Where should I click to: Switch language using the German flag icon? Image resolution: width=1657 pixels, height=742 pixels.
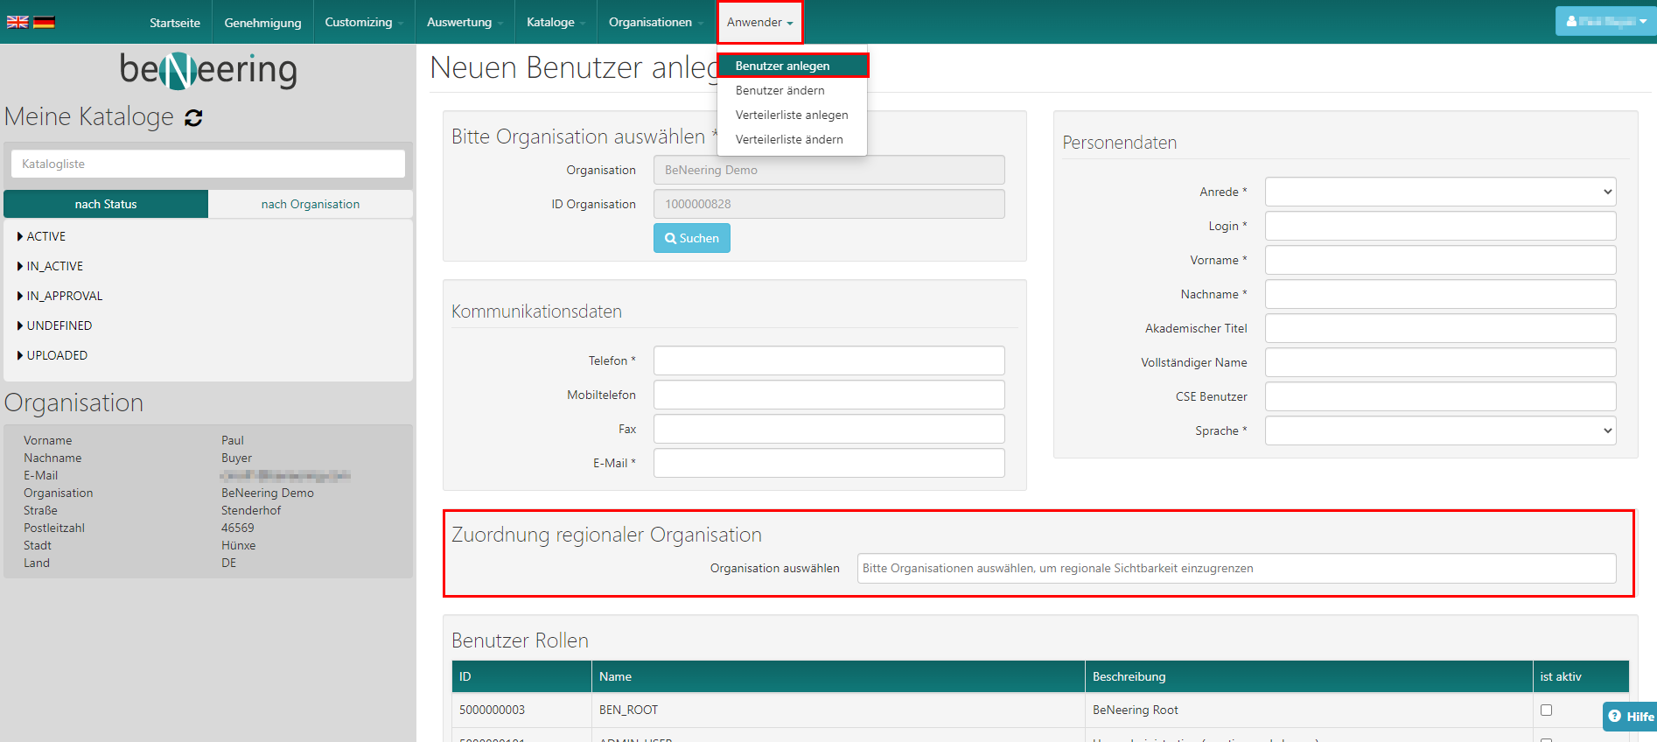pos(44,22)
